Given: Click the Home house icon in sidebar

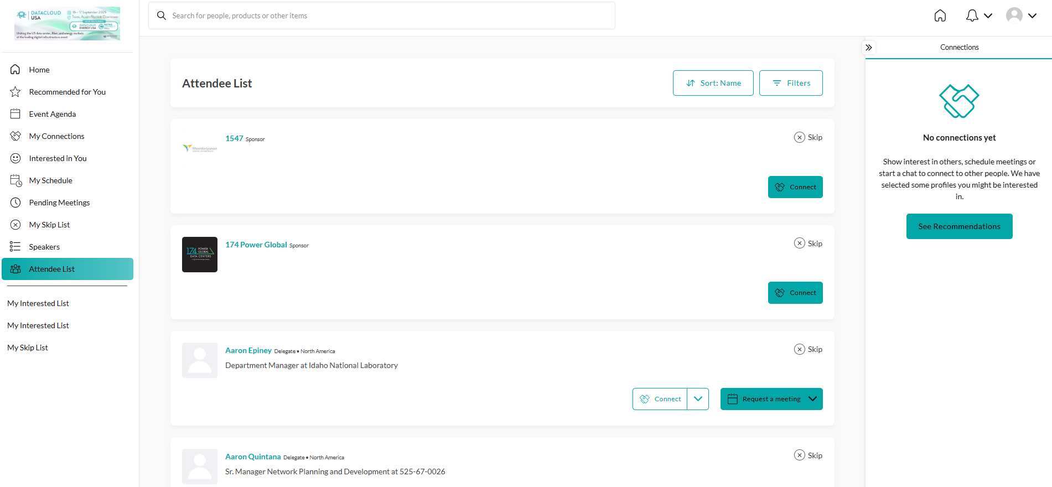Looking at the screenshot, I should [x=15, y=70].
